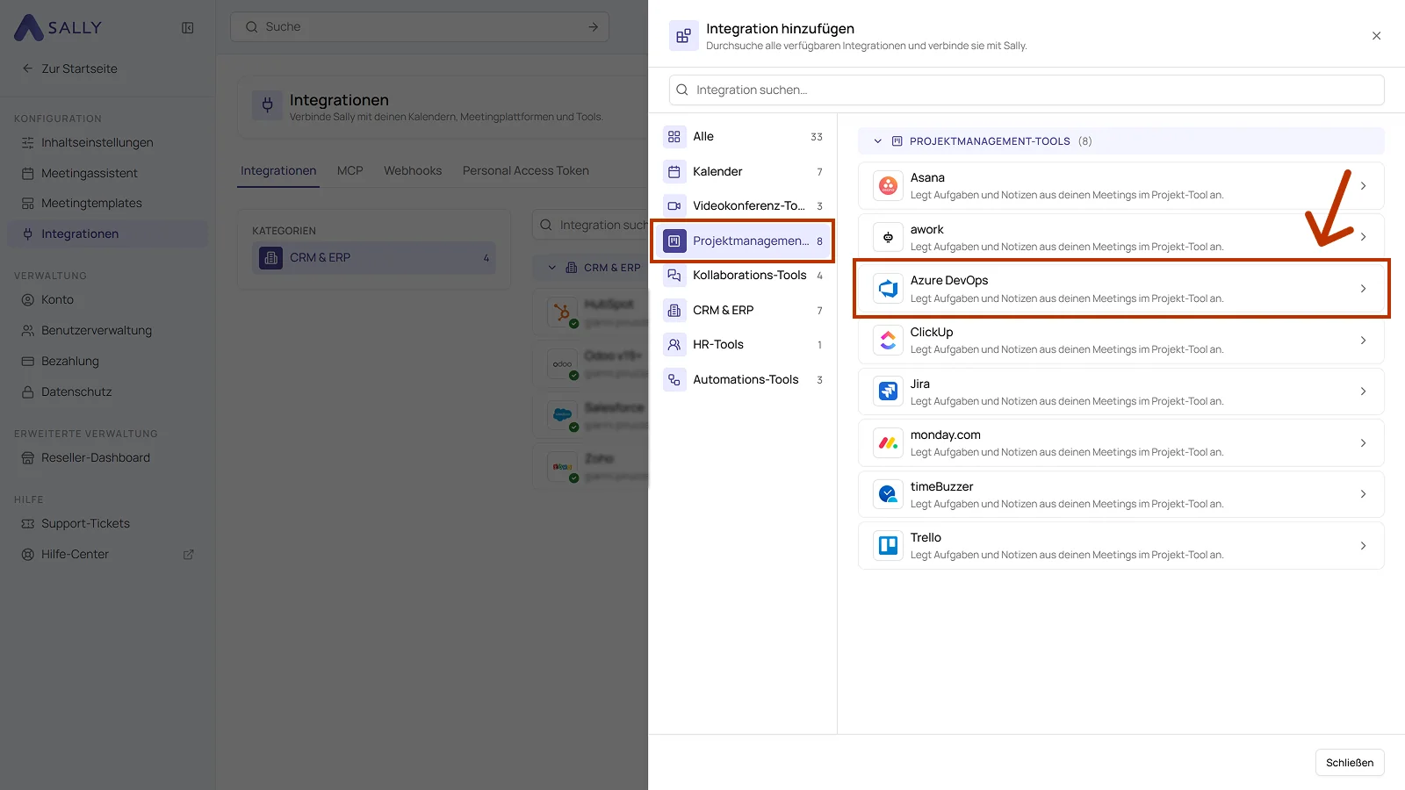Click the background Integration search field
Image resolution: width=1405 pixels, height=790 pixels.
[590, 226]
